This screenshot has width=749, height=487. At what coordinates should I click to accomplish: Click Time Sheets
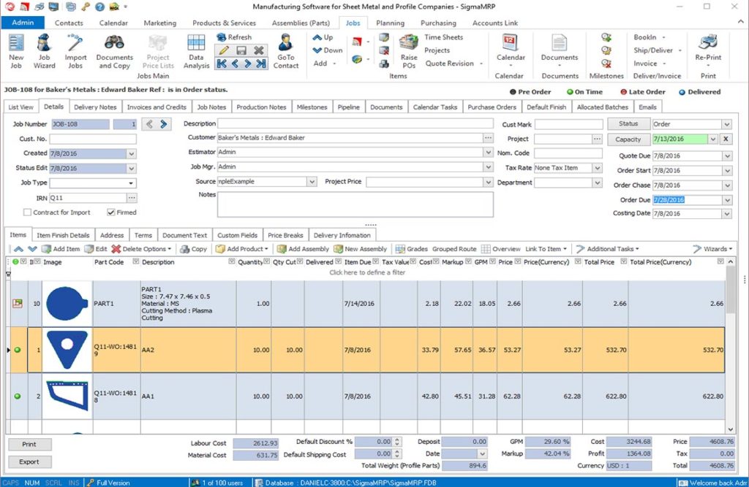coord(443,37)
